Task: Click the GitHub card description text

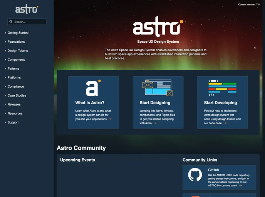Action: coord(229,180)
